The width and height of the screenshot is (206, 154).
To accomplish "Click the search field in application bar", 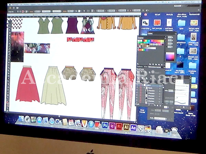I will [193, 6].
